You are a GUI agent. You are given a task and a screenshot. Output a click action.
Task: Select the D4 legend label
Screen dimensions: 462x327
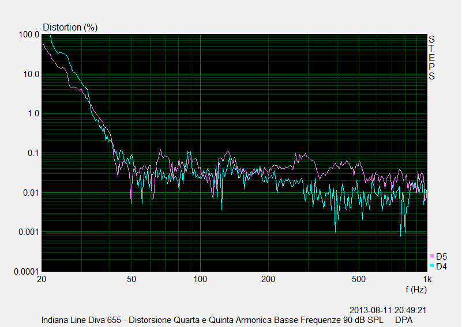(x=441, y=267)
